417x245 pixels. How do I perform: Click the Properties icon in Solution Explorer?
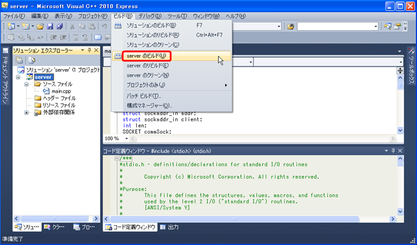pyautogui.click(x=19, y=60)
